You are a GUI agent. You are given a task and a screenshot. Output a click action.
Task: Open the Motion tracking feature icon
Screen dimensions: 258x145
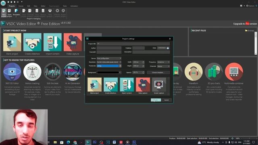pyautogui.click(x=32, y=72)
